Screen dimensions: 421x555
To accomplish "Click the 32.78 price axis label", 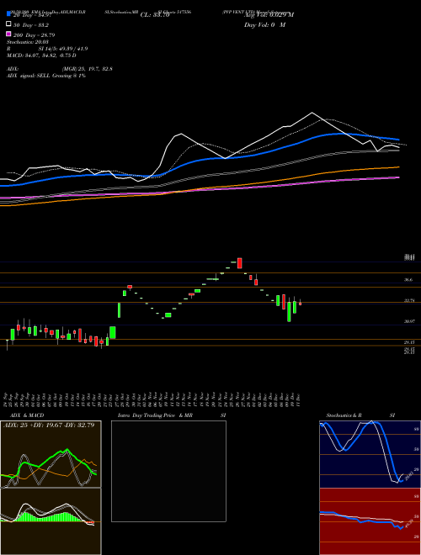I will [409, 300].
